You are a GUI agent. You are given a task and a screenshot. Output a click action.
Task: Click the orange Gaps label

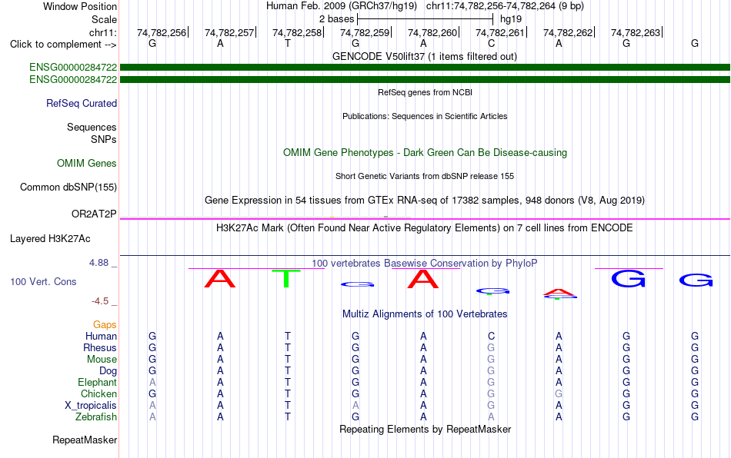tap(105, 324)
